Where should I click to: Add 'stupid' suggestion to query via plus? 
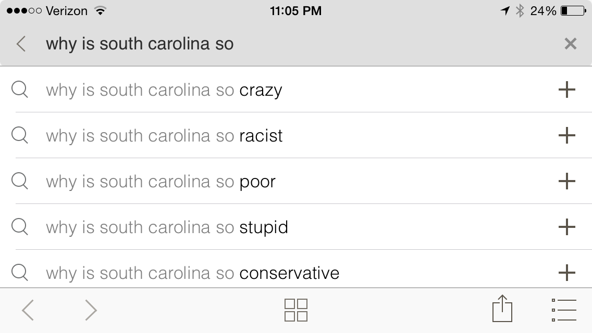coord(567,227)
